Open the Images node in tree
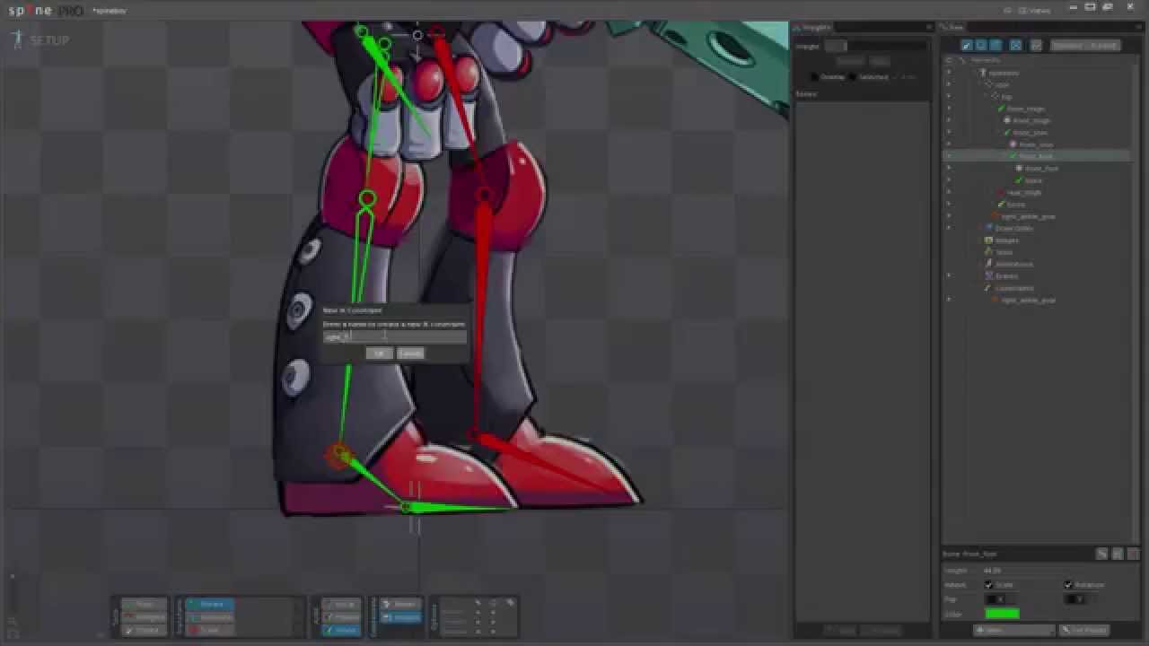1149x646 pixels. tap(1006, 240)
